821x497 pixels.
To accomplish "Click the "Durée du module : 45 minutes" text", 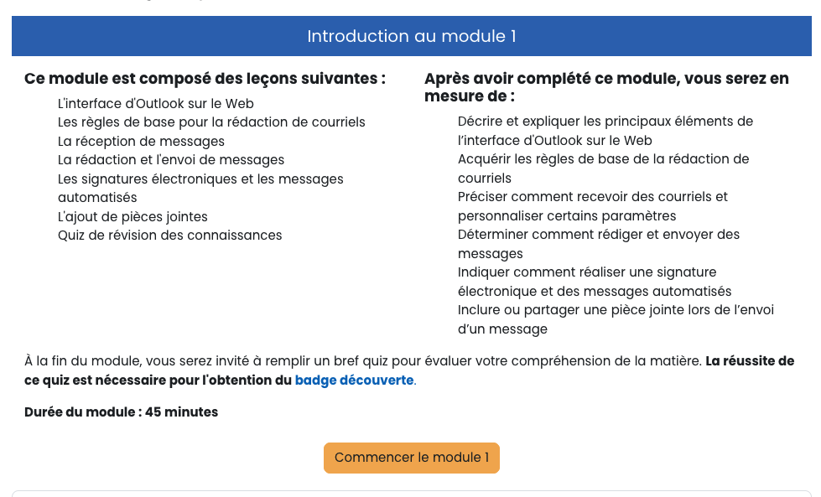I will (x=121, y=412).
